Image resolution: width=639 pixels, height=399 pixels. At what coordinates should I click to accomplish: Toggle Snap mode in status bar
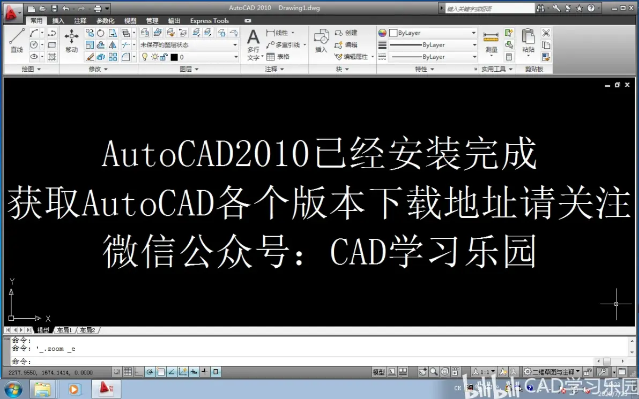click(116, 372)
